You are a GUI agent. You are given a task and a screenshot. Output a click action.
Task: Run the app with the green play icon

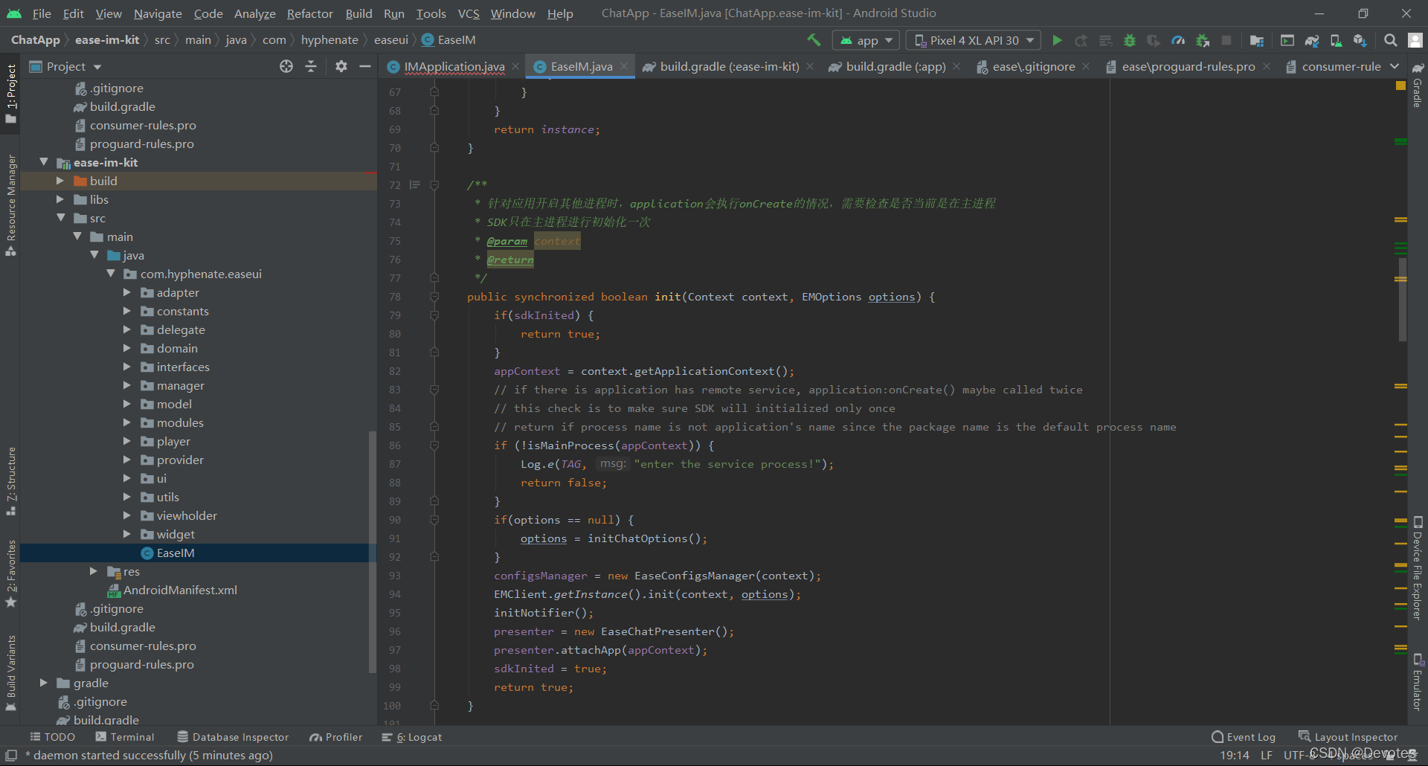pyautogui.click(x=1057, y=40)
